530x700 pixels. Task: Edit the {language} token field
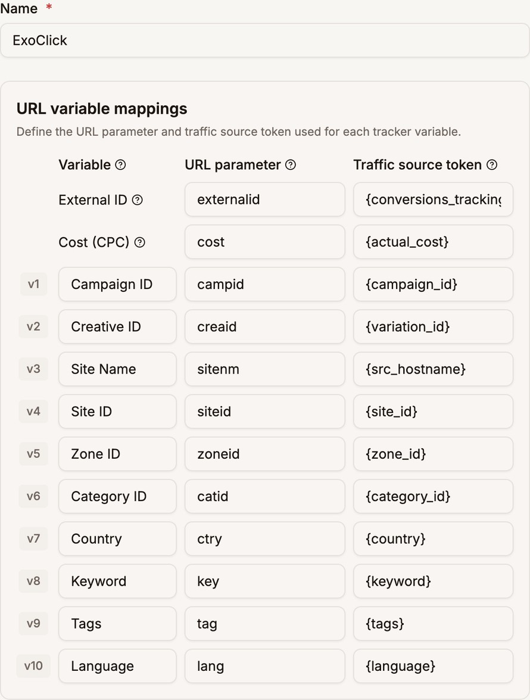coord(433,665)
